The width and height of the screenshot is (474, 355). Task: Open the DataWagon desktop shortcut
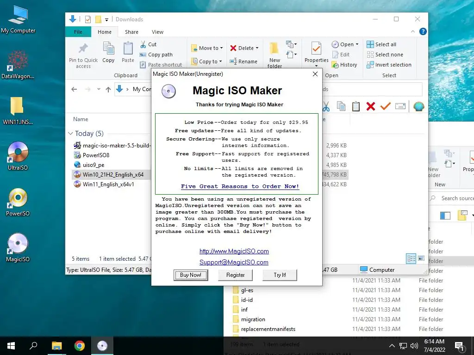[x=18, y=65]
